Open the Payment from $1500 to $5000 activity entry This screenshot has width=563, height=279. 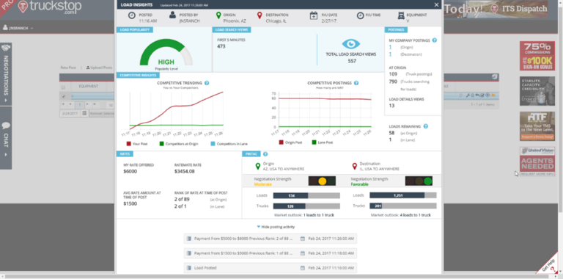click(x=270, y=253)
